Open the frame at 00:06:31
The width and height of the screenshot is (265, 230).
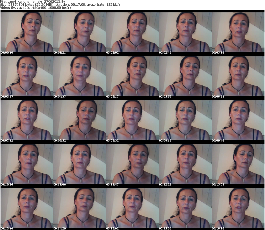coord(238,76)
